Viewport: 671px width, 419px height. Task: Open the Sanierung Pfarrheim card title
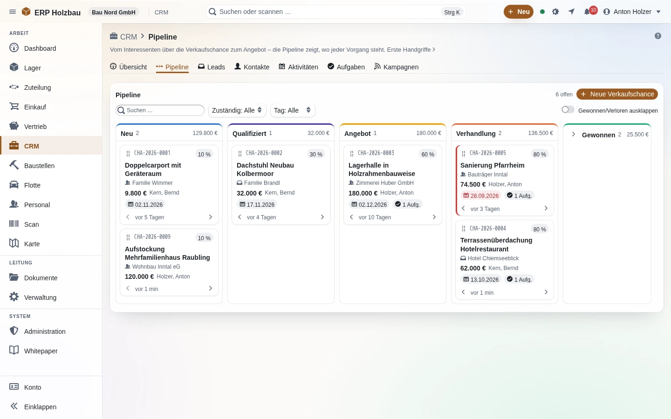coord(492,165)
